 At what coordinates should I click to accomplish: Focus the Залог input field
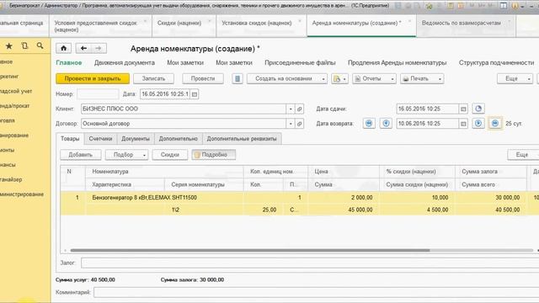(x=310, y=263)
